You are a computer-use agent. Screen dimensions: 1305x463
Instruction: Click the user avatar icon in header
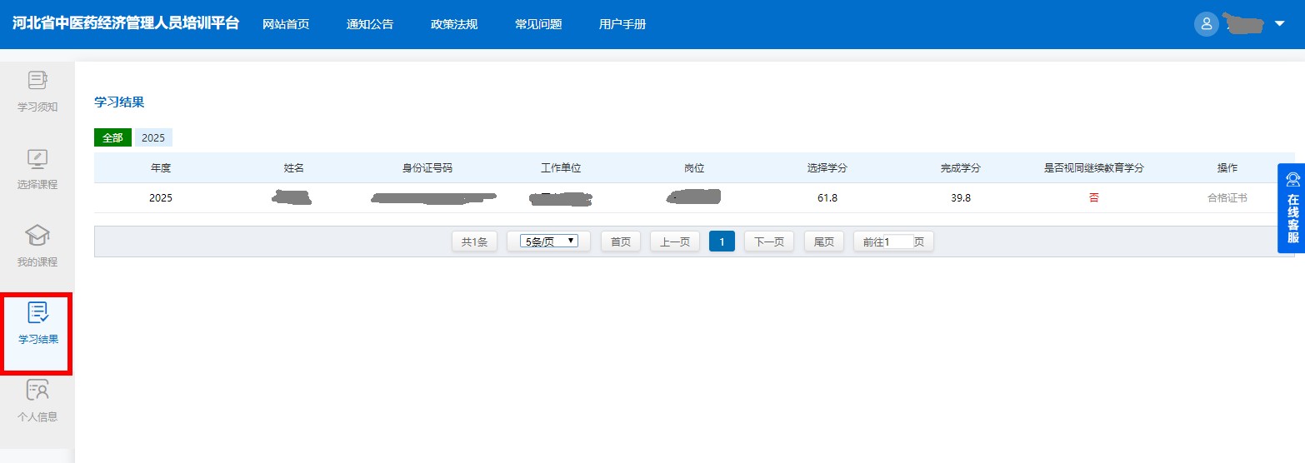pyautogui.click(x=1206, y=24)
